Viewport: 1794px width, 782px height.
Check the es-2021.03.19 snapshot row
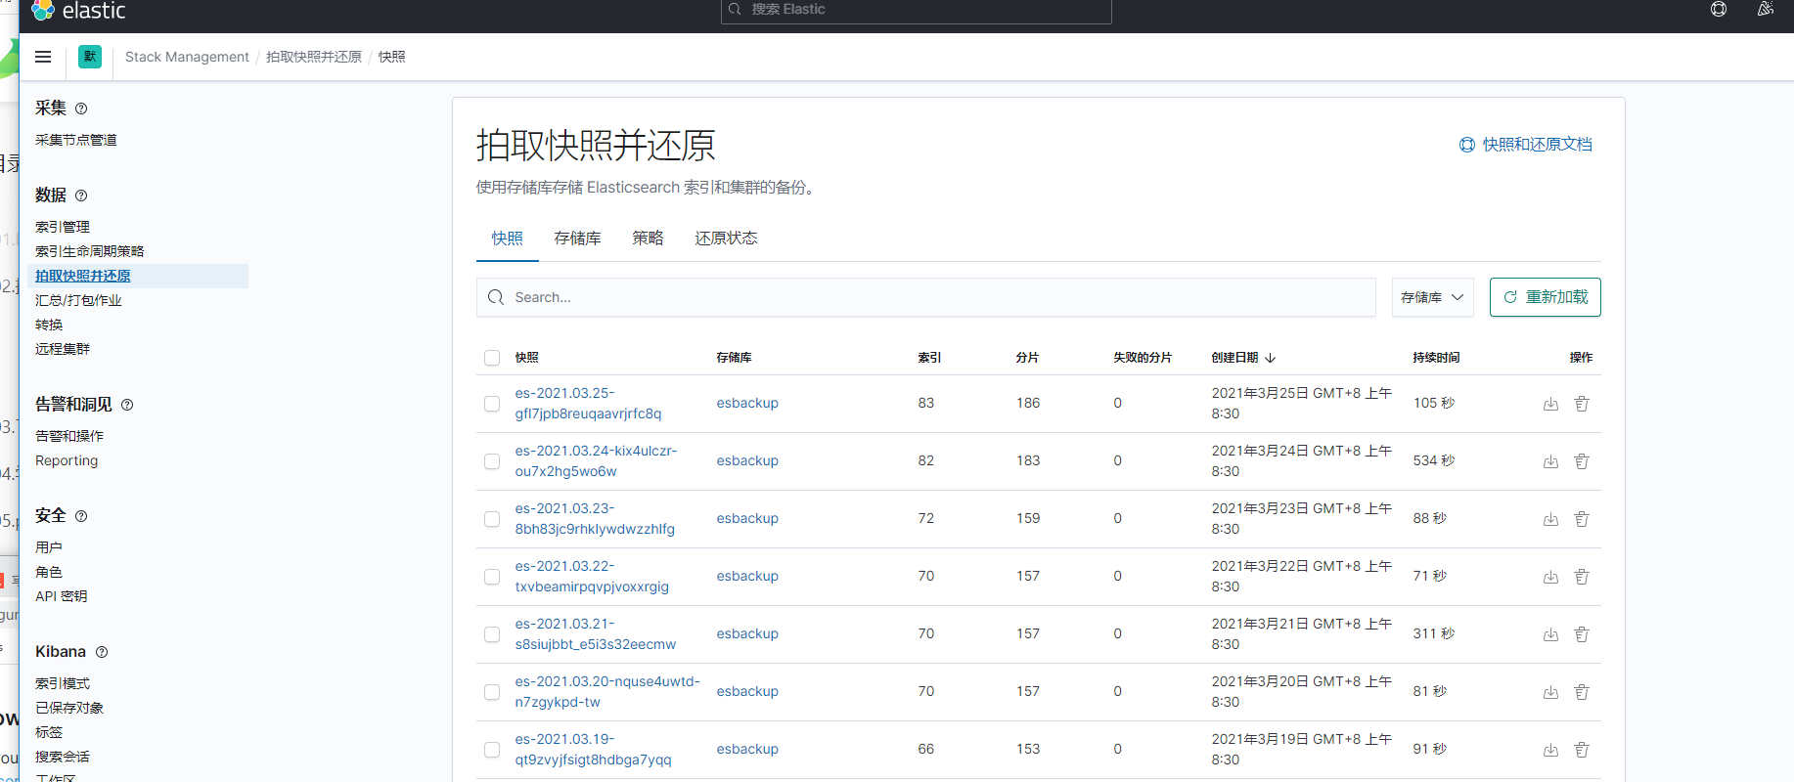click(x=492, y=750)
